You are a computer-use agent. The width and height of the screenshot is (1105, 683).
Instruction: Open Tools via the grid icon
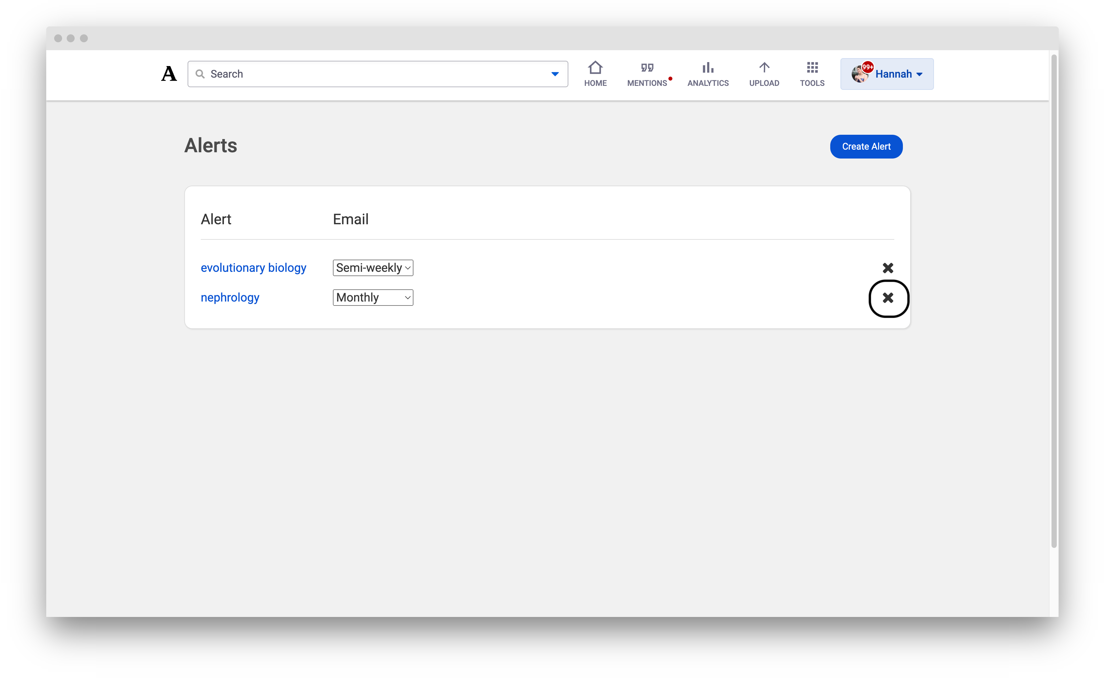click(812, 68)
